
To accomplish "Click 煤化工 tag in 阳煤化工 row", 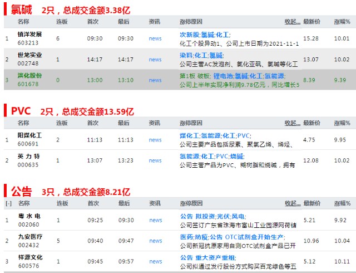I will [x=189, y=136].
